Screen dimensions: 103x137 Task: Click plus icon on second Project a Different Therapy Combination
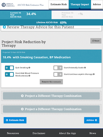point(22,109)
